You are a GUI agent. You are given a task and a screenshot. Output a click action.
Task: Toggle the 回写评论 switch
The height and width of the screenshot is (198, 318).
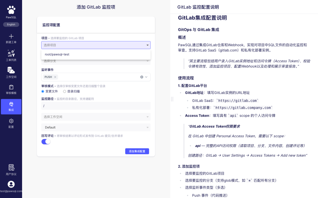(46, 142)
